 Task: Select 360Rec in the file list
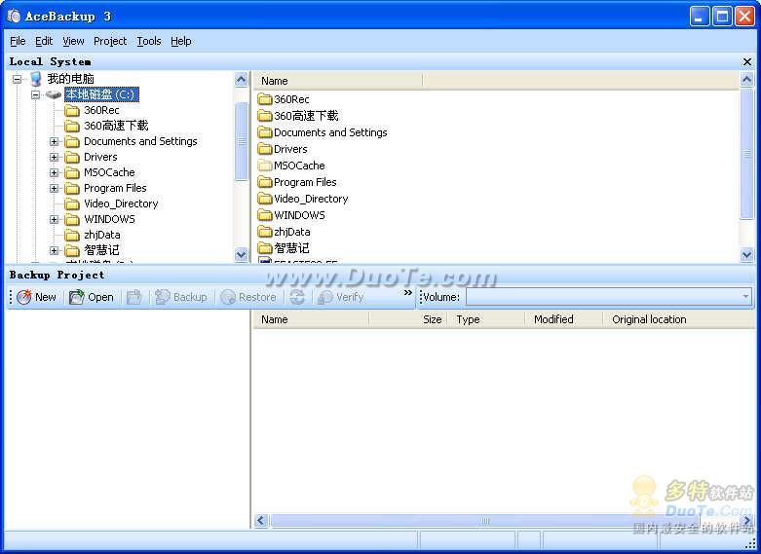(284, 99)
